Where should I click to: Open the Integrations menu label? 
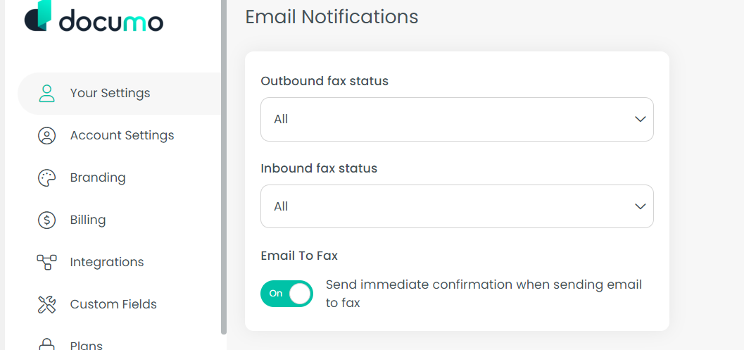click(x=107, y=262)
